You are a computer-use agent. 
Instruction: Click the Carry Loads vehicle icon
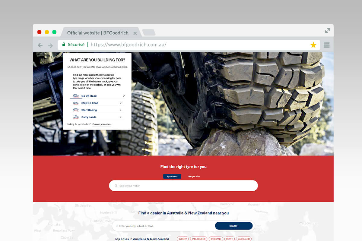point(76,117)
